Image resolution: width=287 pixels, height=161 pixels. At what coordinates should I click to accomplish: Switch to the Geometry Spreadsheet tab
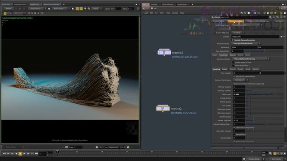click(51, 4)
